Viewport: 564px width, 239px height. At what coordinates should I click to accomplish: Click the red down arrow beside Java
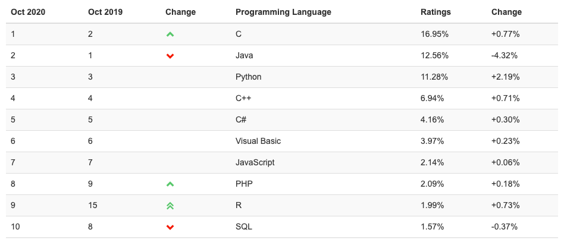point(170,56)
